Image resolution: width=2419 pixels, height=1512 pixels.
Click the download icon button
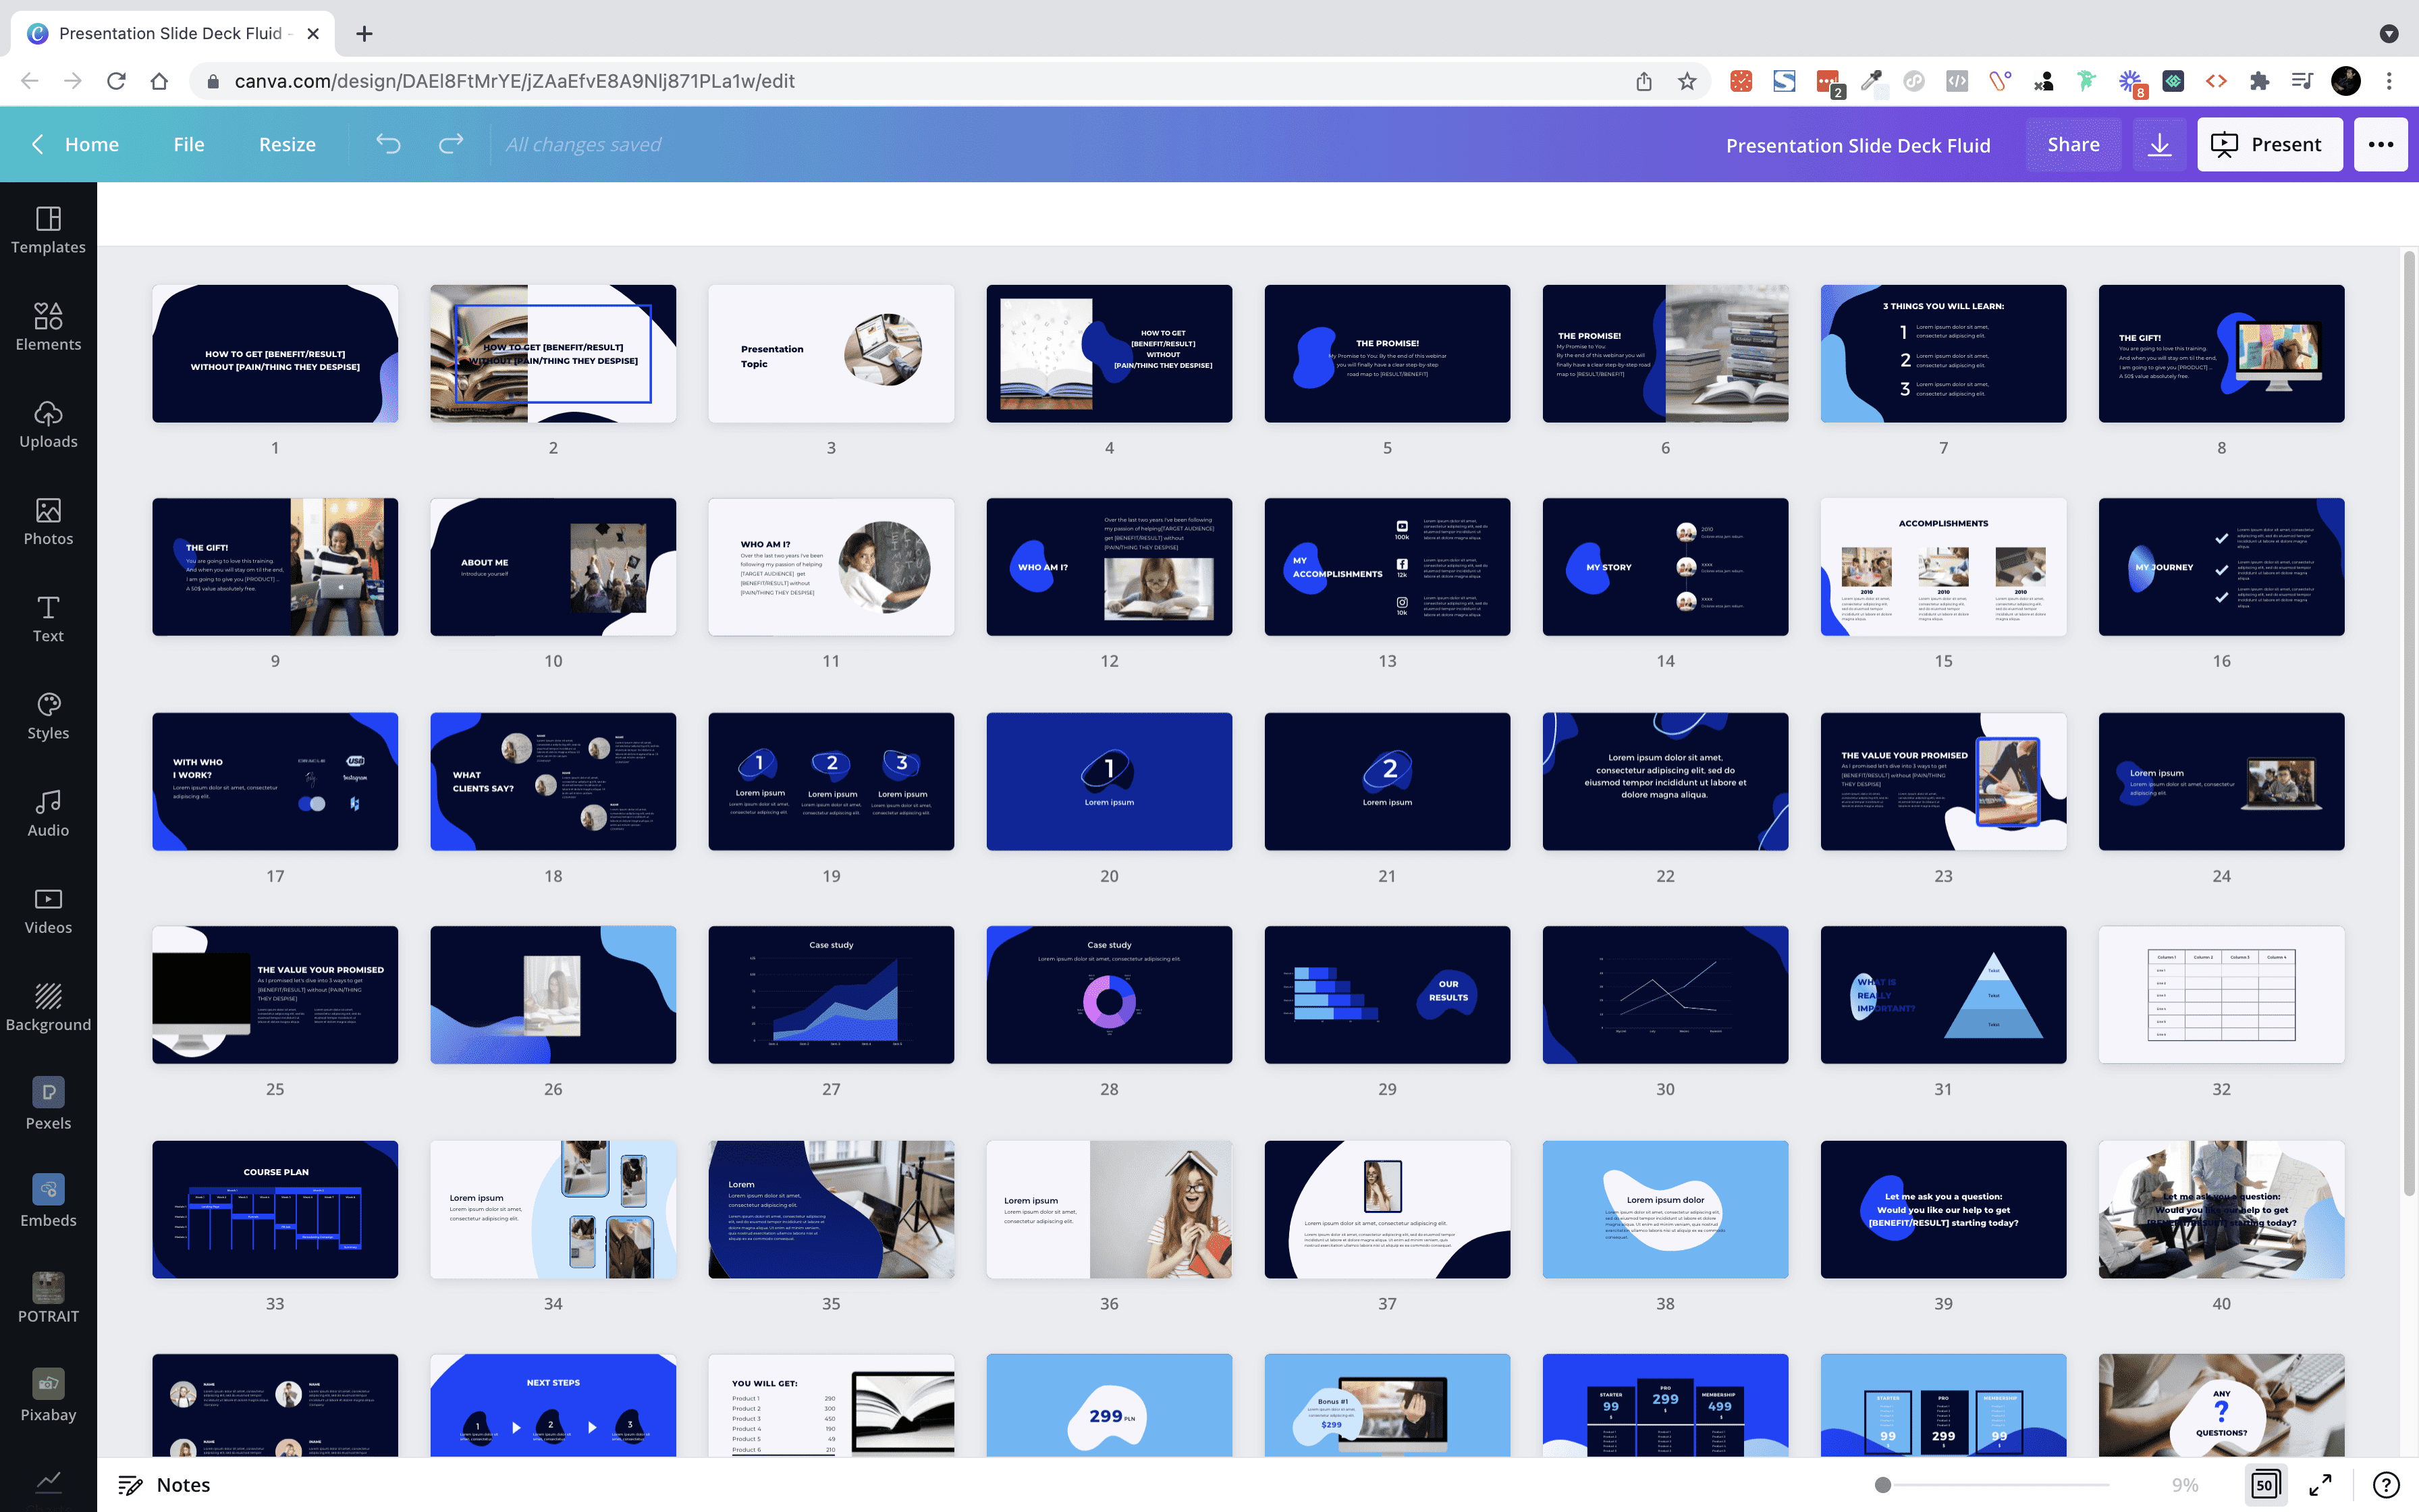tap(2159, 145)
